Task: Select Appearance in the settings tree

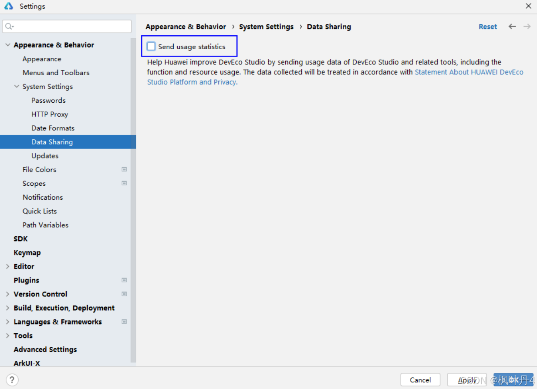Action: tap(42, 59)
